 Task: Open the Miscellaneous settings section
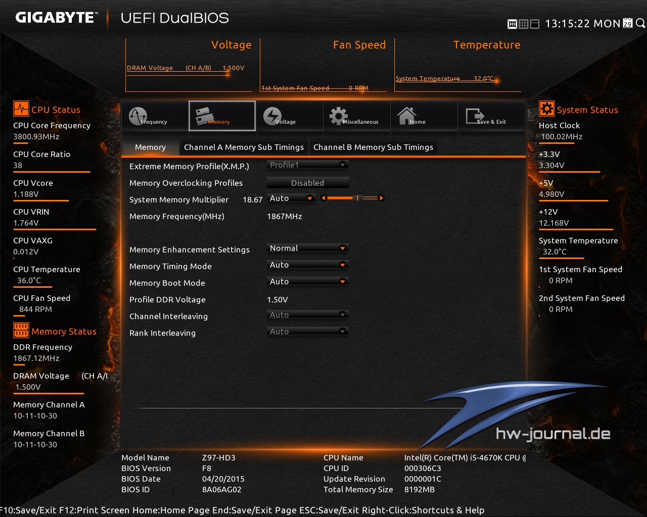coord(356,116)
